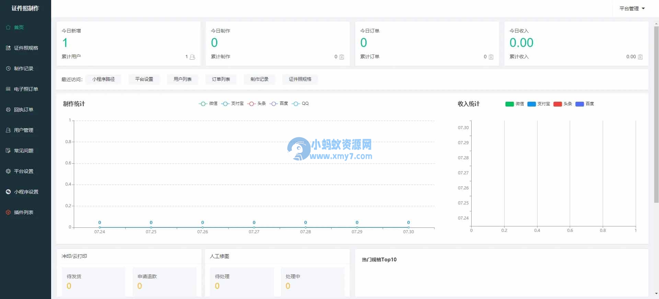Toggle QQ series in 制作统计 legend
This screenshot has width=659, height=299.
tap(300, 103)
